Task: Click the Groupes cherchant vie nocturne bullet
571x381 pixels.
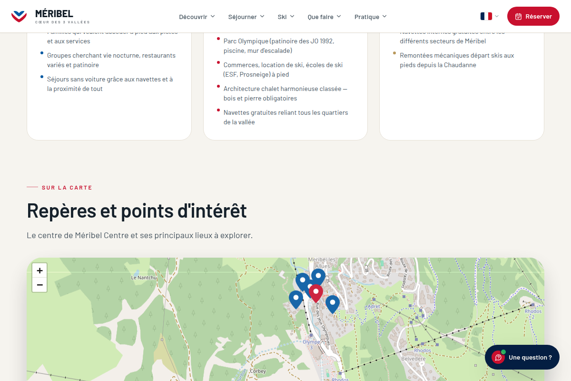Action: pyautogui.click(x=111, y=60)
